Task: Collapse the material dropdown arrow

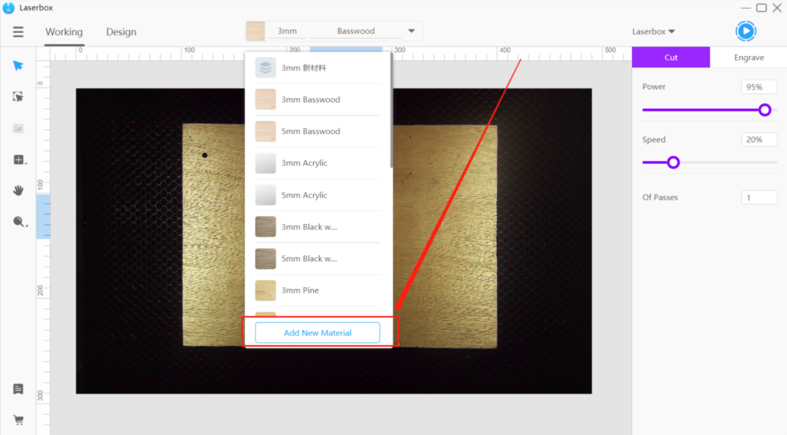Action: coord(411,31)
